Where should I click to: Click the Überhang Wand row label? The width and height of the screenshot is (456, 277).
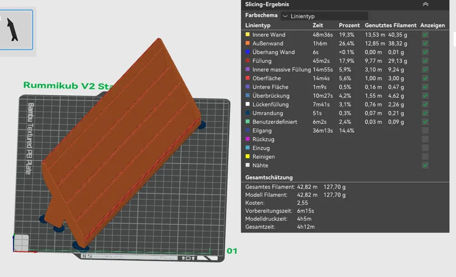coord(273,52)
